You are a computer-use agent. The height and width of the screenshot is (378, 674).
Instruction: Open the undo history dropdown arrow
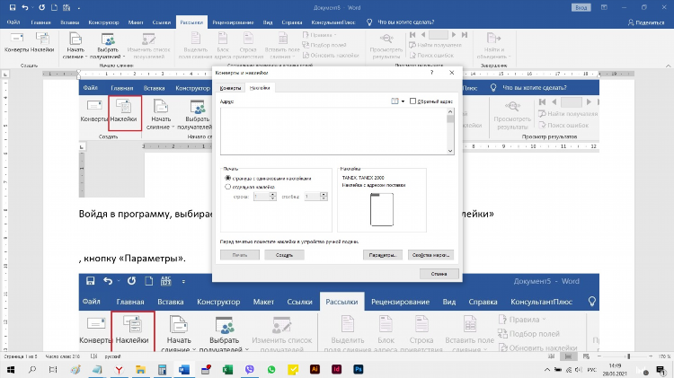coord(32,8)
